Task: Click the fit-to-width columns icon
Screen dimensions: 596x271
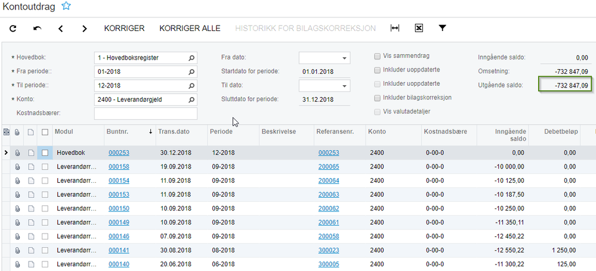Action: point(395,28)
